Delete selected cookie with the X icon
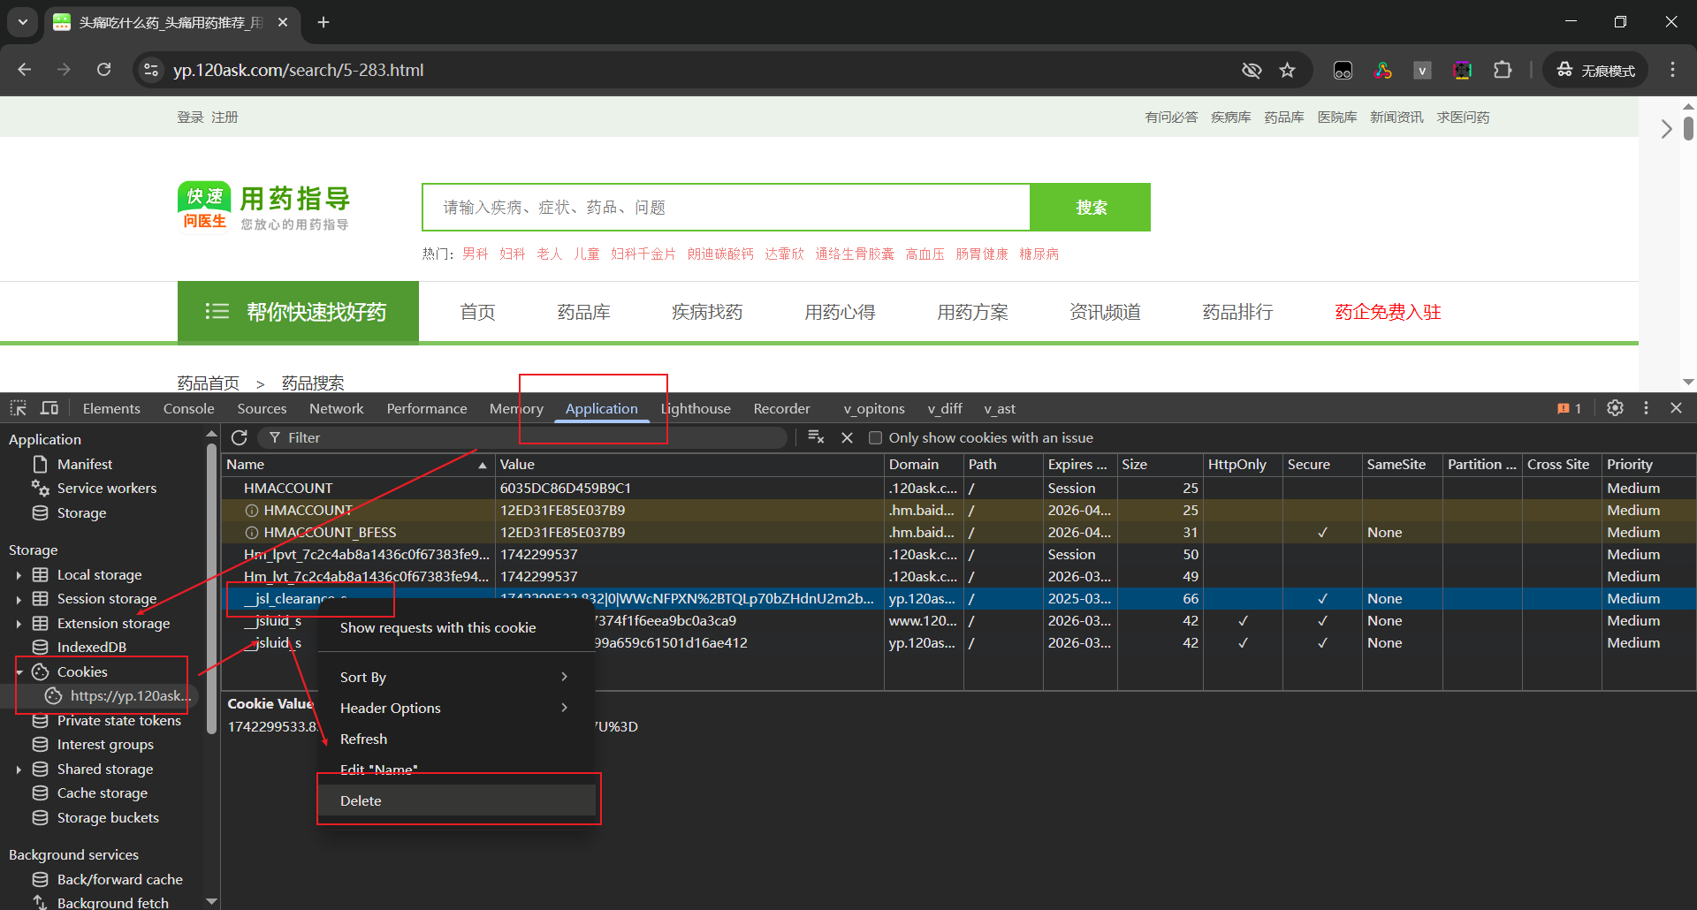This screenshot has height=910, width=1697. point(847,437)
